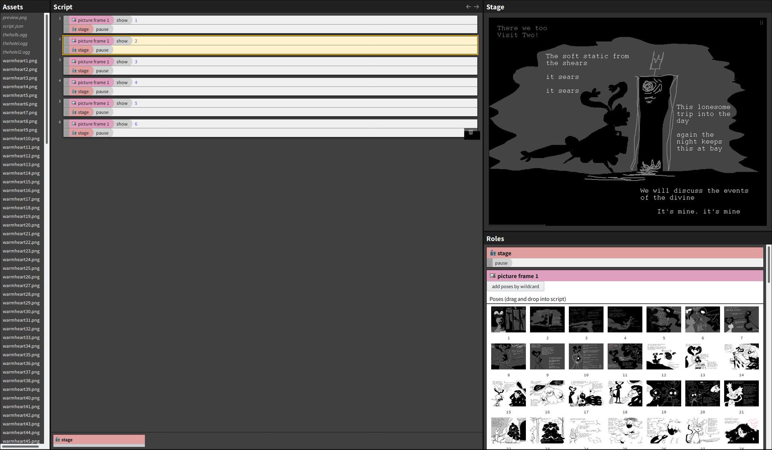Open script.json in Assets list
772x450 pixels.
click(13, 26)
